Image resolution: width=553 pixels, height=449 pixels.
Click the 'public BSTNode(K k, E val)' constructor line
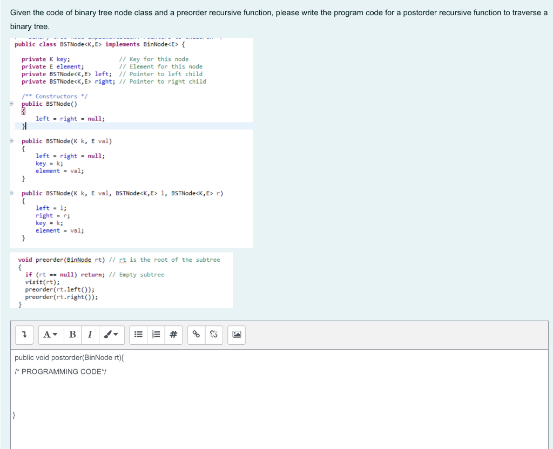pyautogui.click(x=66, y=141)
